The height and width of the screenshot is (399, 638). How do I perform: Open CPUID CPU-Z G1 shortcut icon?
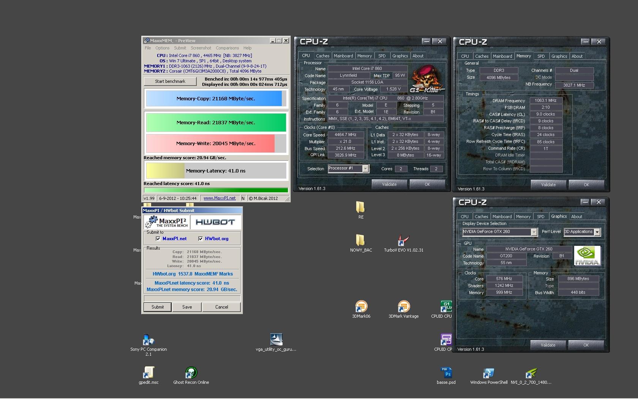[446, 306]
